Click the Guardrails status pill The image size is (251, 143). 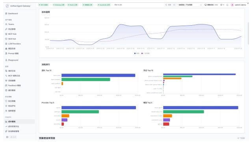point(104,5)
